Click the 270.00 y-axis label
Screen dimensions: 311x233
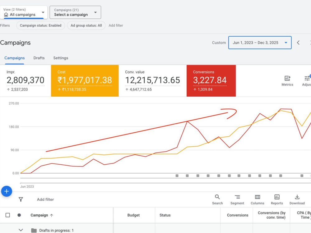click(14, 103)
